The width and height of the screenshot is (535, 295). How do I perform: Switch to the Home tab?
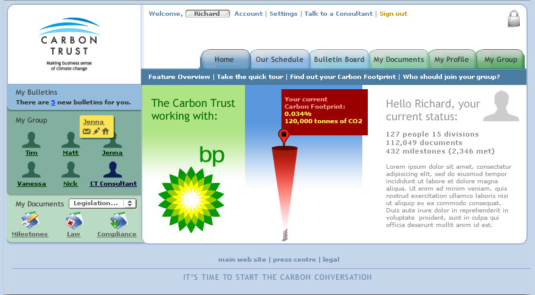coord(224,59)
